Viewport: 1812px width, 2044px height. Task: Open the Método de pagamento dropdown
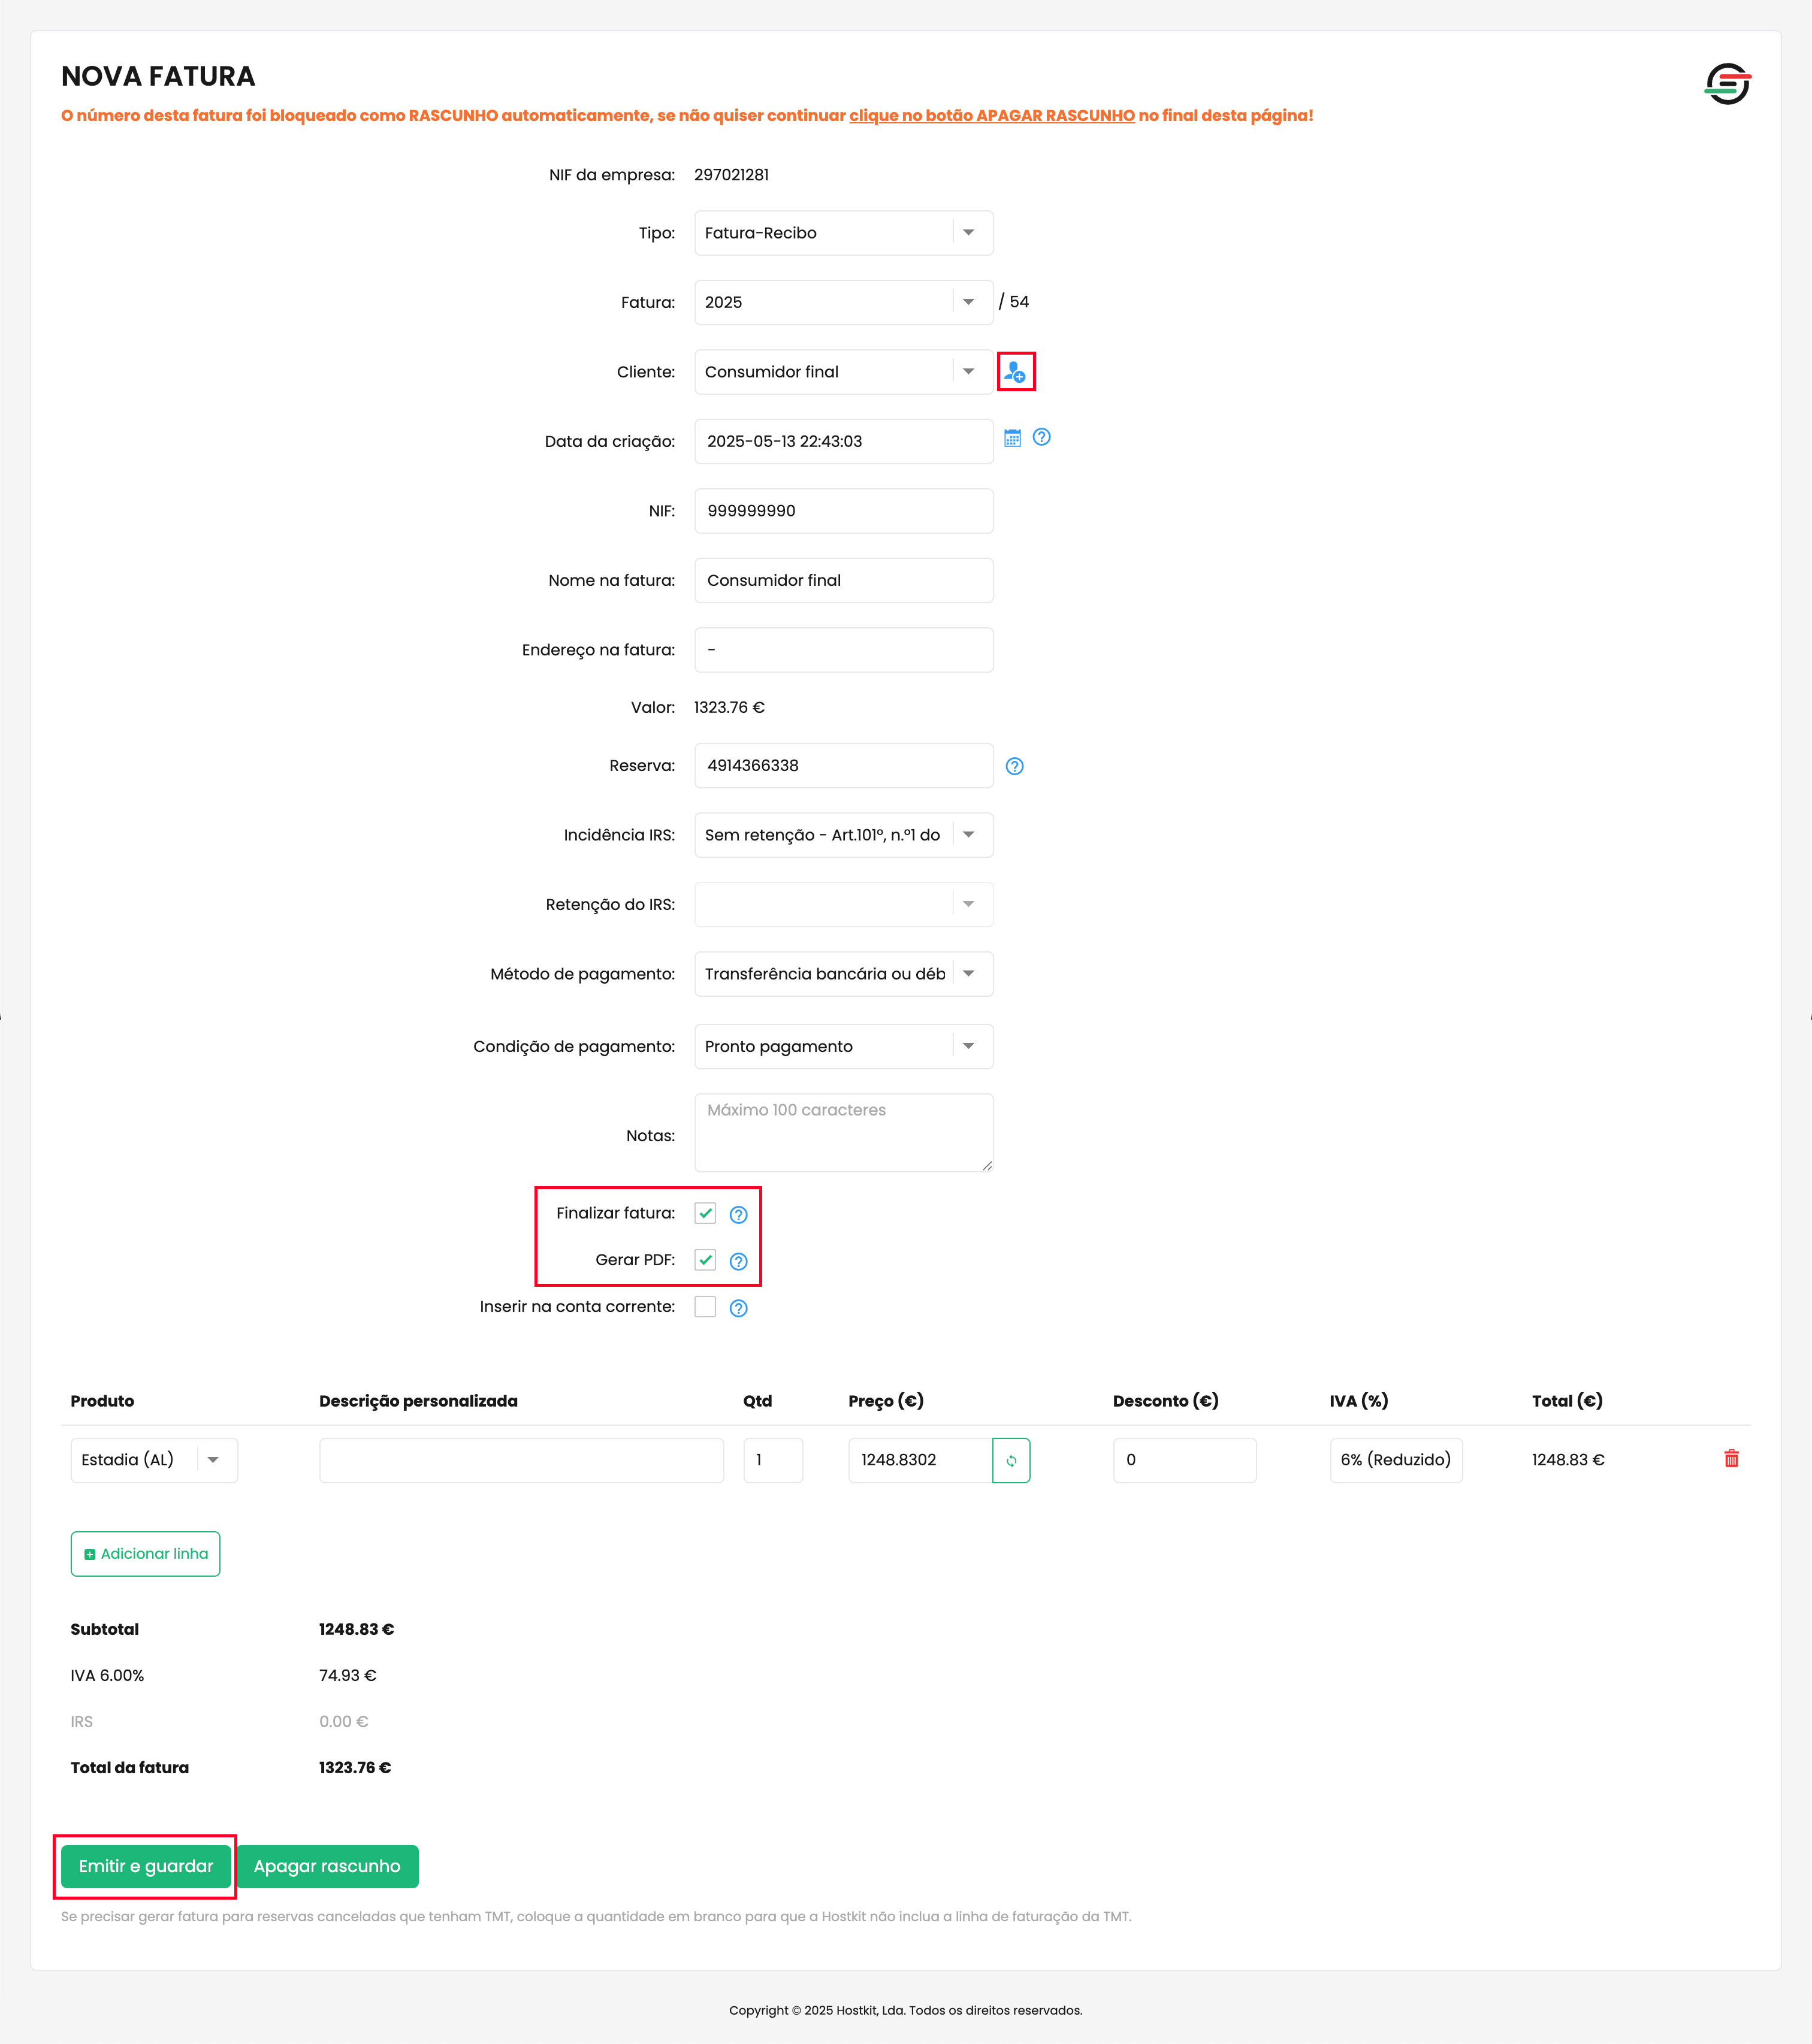(843, 974)
